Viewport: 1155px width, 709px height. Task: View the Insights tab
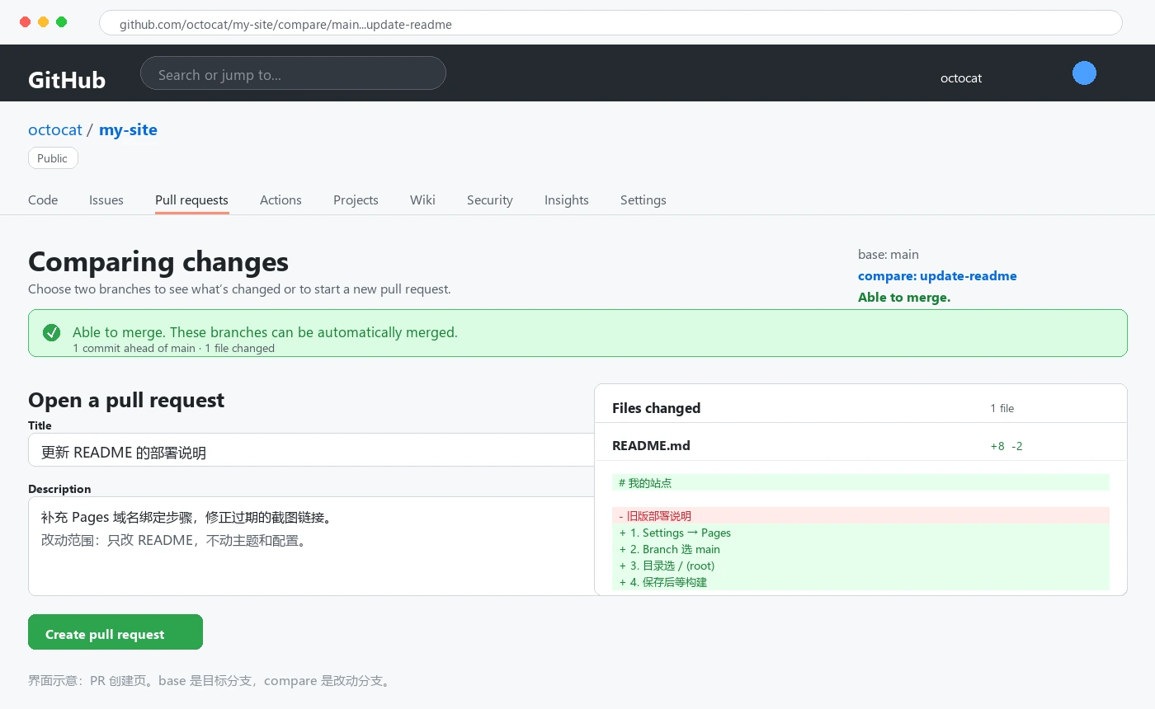567,200
